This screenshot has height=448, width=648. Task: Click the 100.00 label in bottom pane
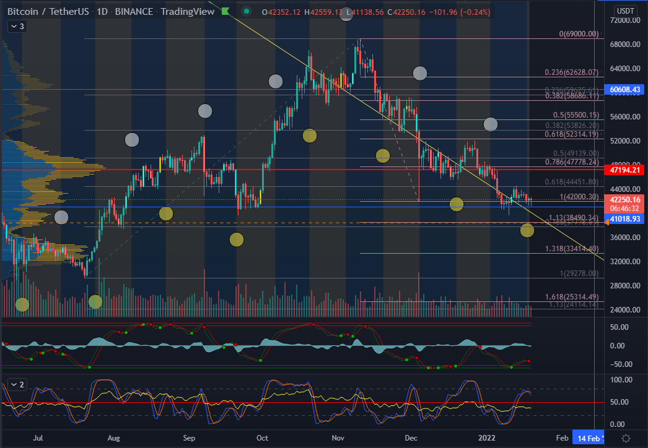pos(621,379)
